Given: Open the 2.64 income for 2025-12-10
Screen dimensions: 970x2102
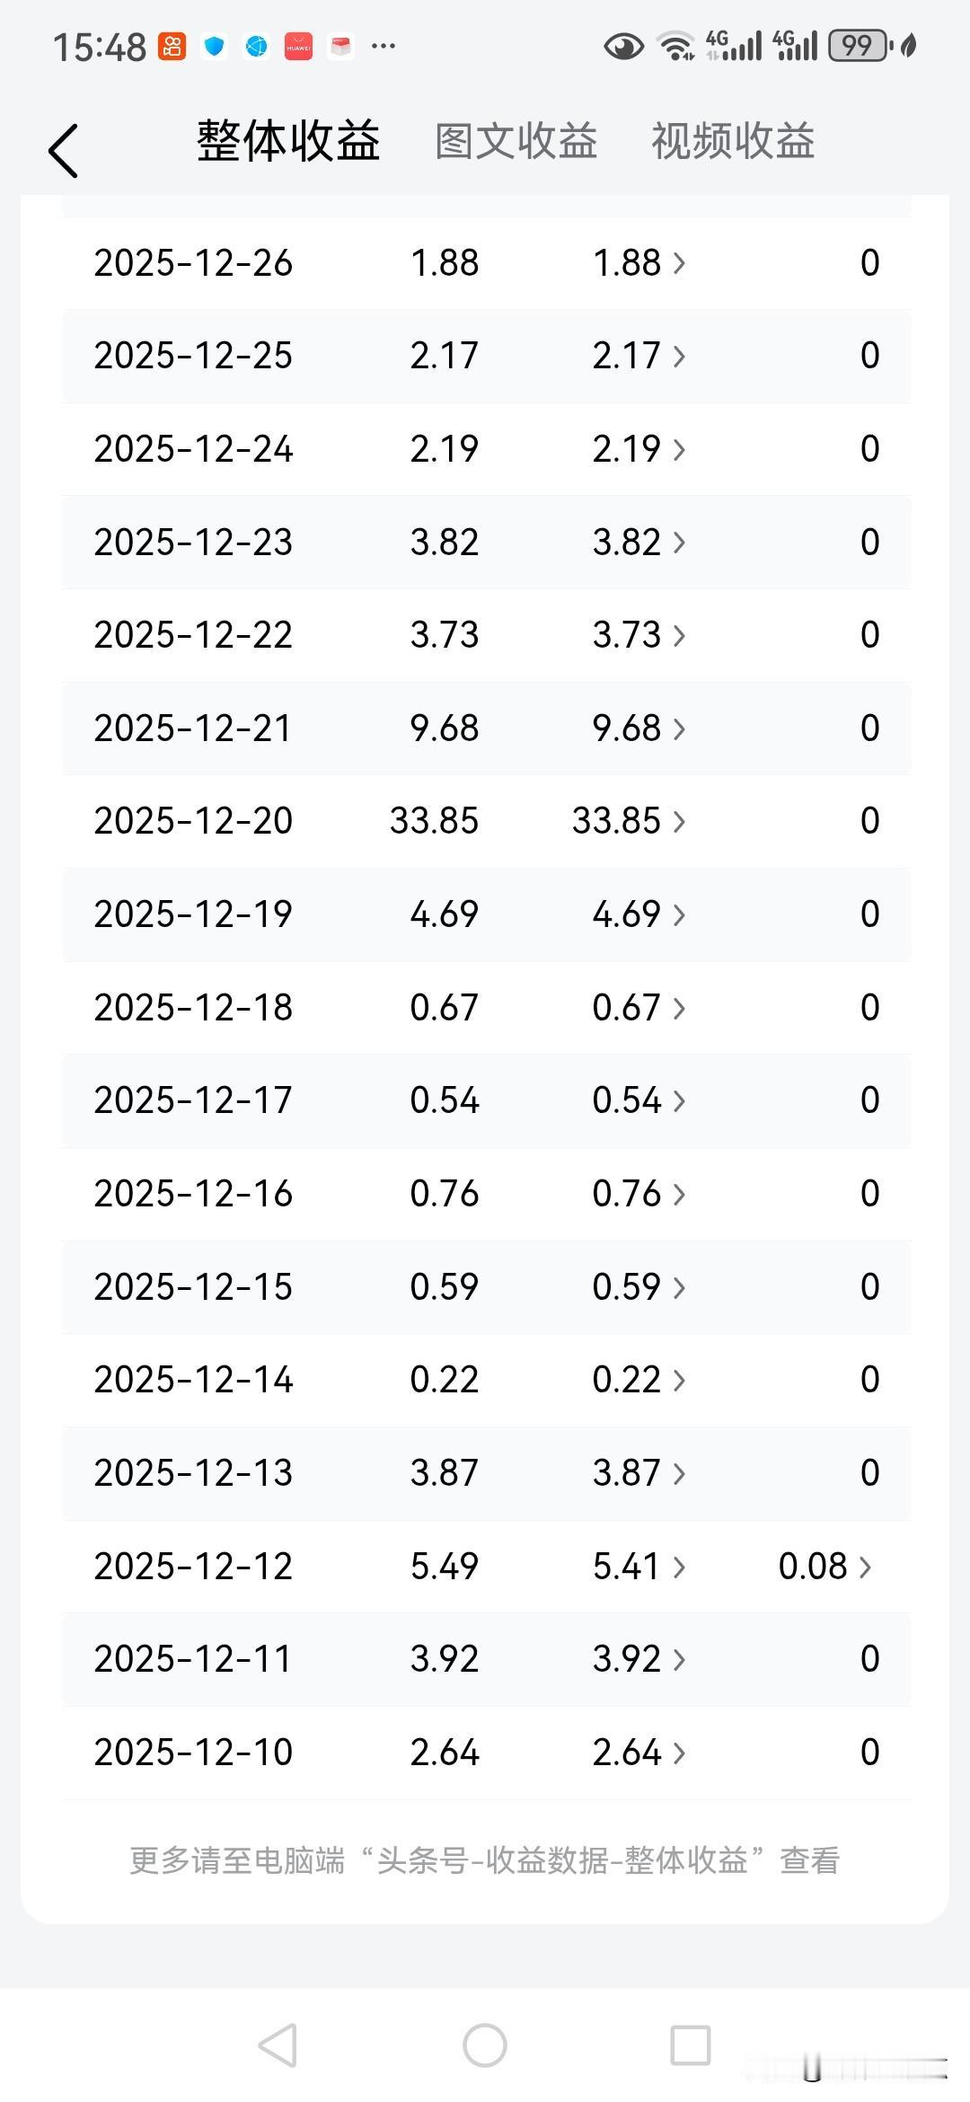Looking at the screenshot, I should 639,1752.
